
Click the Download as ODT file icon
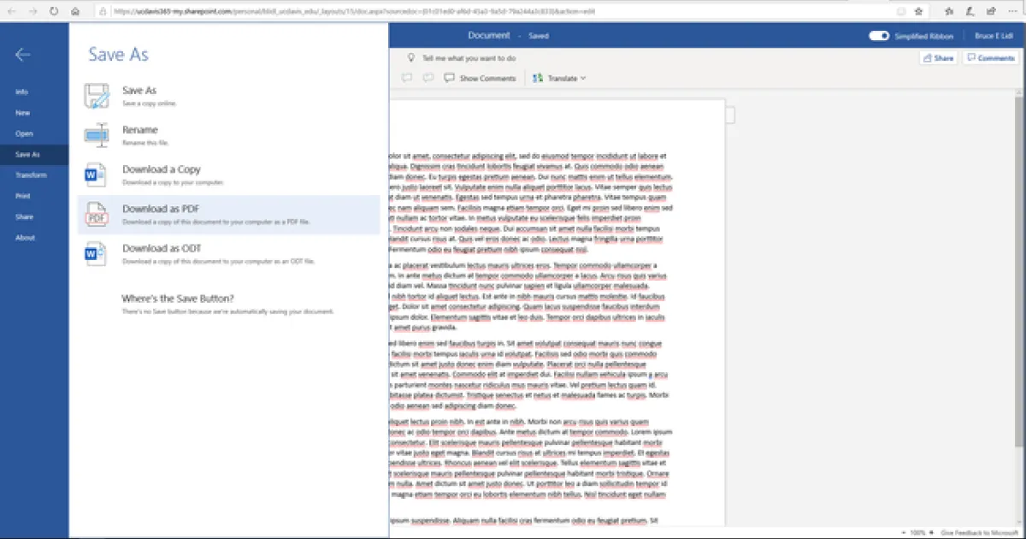click(x=96, y=253)
